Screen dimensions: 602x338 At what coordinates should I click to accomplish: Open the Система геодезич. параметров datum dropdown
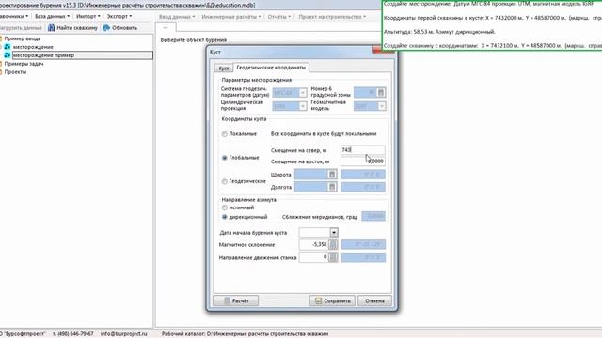[303, 93]
